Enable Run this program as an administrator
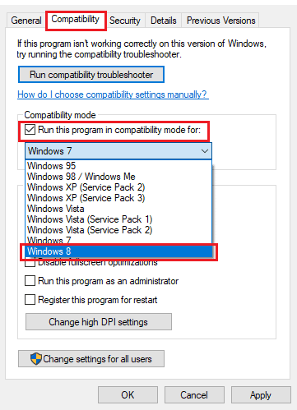The height and width of the screenshot is (410, 297). [30, 281]
